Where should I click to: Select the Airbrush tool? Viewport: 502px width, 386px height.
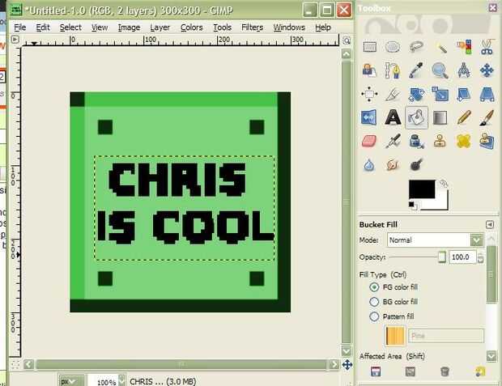coord(393,141)
